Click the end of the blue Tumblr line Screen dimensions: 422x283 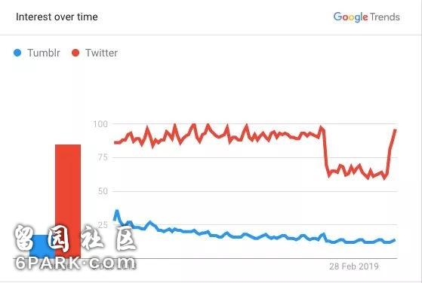394,240
